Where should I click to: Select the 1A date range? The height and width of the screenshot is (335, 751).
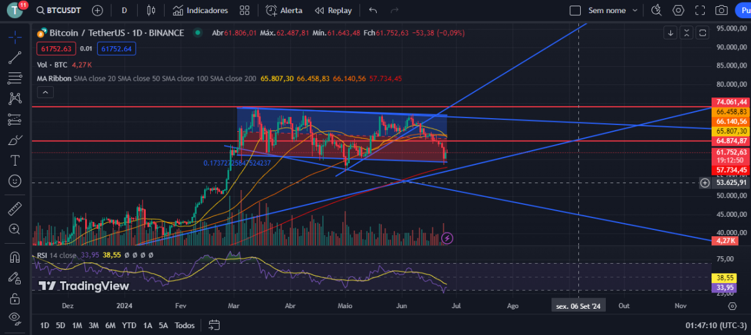[x=148, y=326]
